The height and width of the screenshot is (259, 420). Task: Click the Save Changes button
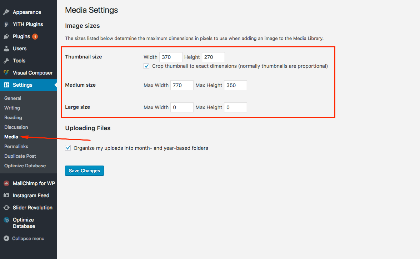coord(84,171)
